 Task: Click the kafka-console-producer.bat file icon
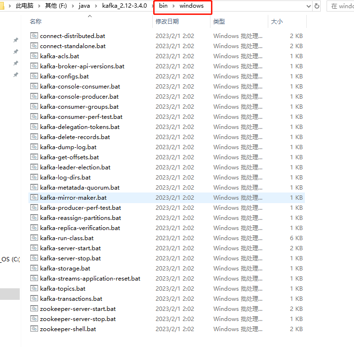[34, 96]
